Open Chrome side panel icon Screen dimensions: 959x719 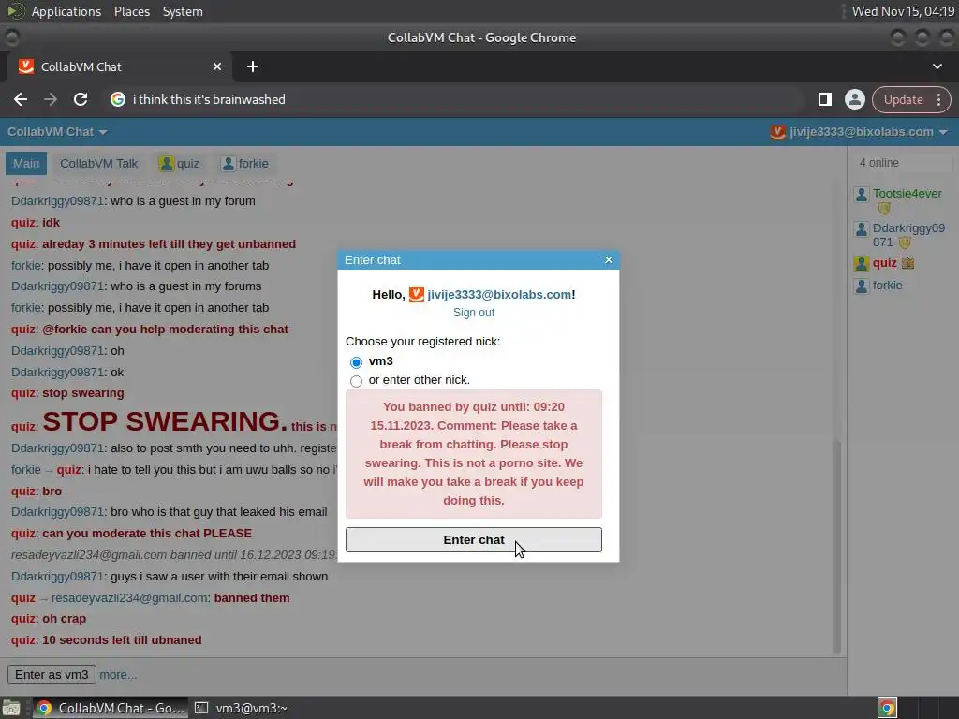pyautogui.click(x=824, y=99)
